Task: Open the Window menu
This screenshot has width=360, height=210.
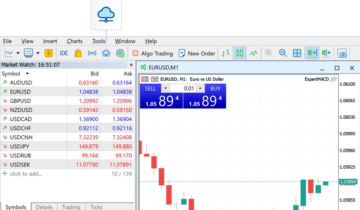Action: 125,41
